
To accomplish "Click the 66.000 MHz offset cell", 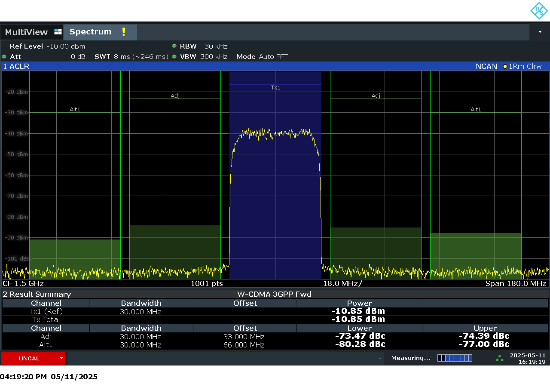I will point(244,345).
